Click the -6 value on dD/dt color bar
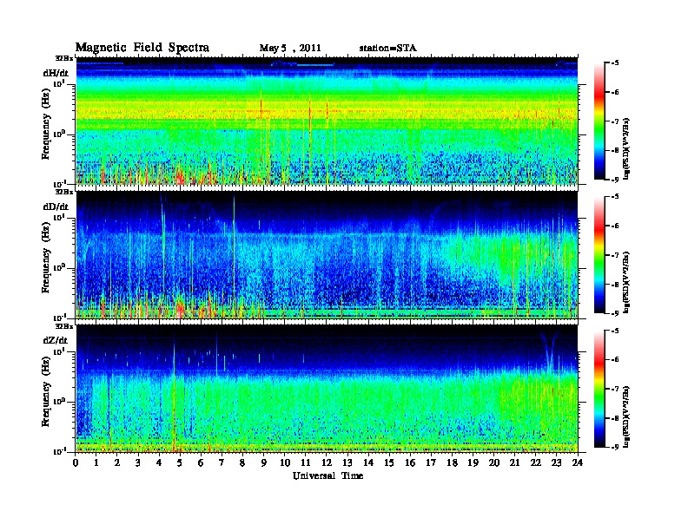The height and width of the screenshot is (531, 688). pyautogui.click(x=615, y=226)
